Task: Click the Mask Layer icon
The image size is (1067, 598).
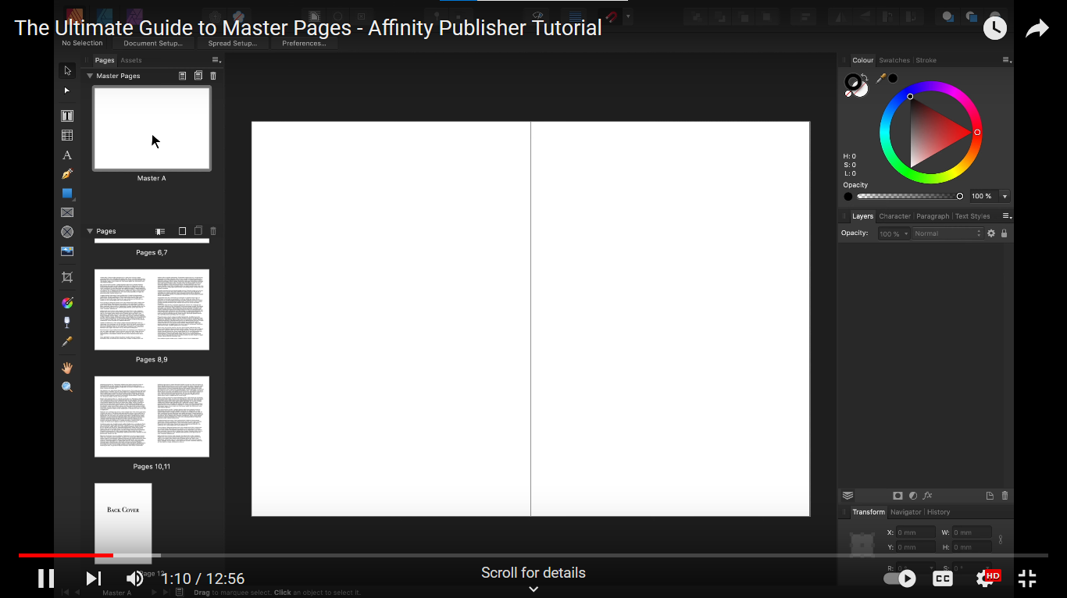Action: pyautogui.click(x=898, y=496)
